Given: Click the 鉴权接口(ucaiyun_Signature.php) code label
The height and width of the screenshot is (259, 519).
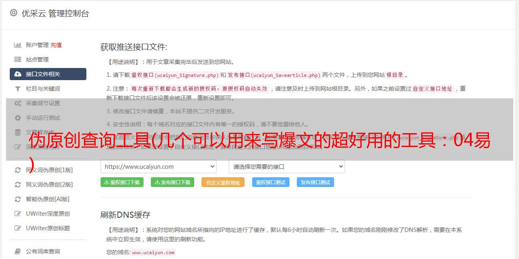Looking at the screenshot, I should [175, 75].
